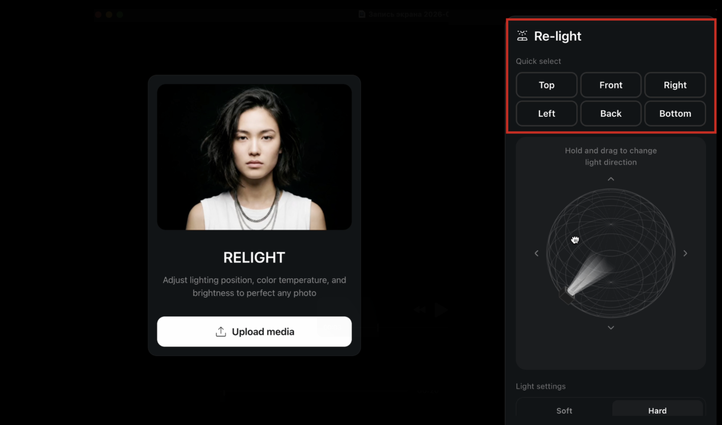Image resolution: width=722 pixels, height=425 pixels.
Task: Select the Hard light setting
Action: (657, 410)
